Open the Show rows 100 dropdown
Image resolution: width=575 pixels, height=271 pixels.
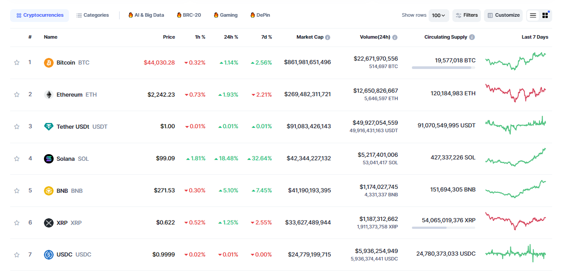(438, 15)
